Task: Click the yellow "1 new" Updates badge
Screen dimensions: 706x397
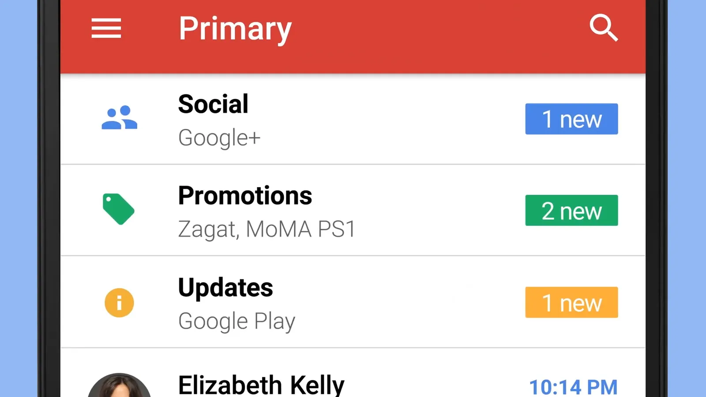Action: (571, 303)
